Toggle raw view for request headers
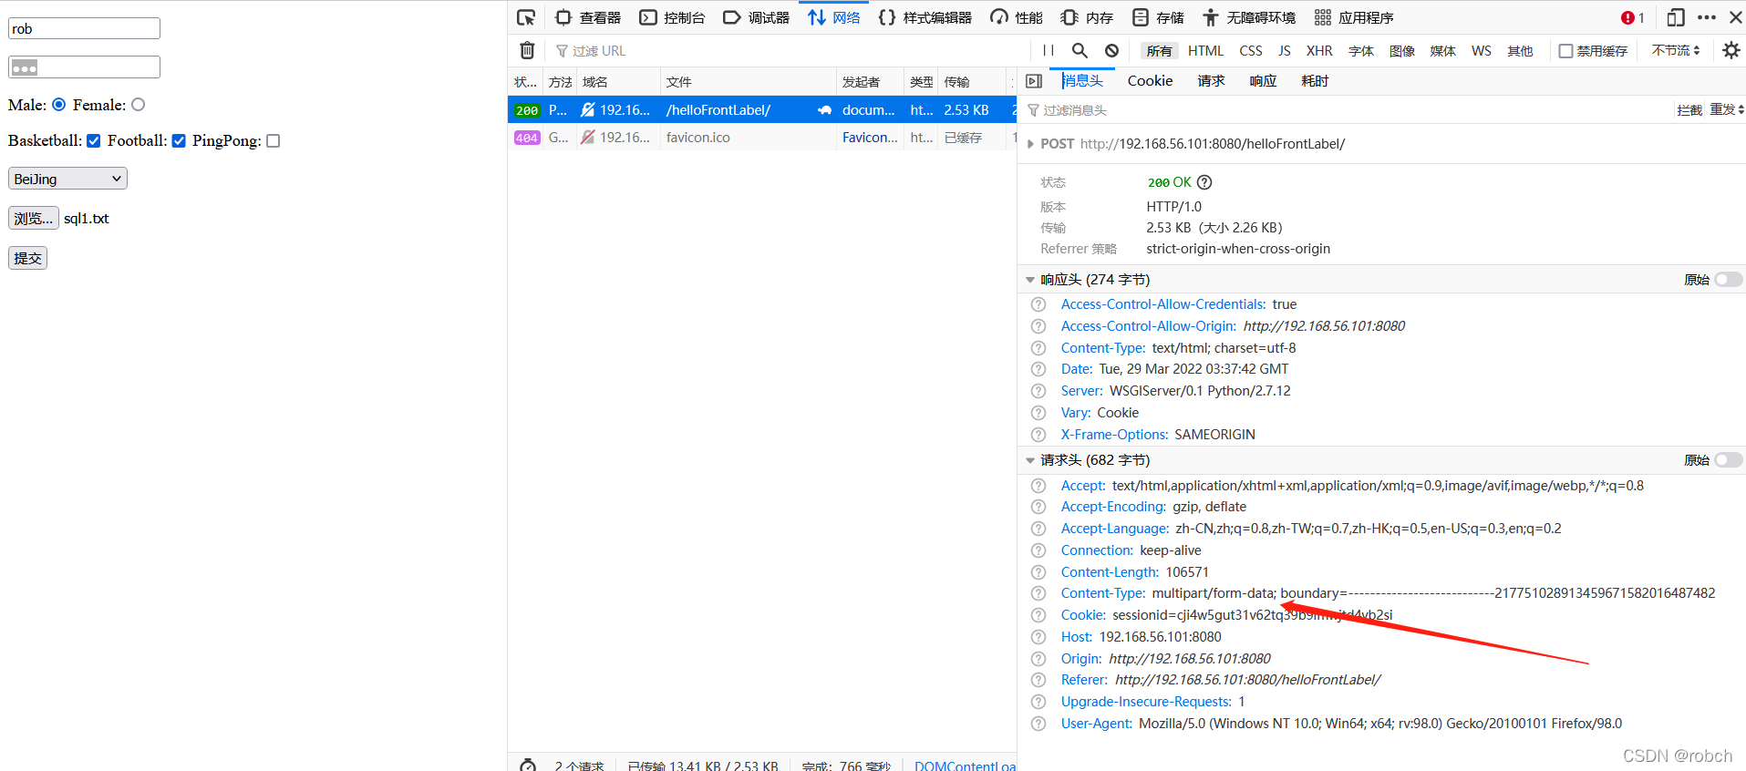The image size is (1746, 771). [1728, 460]
